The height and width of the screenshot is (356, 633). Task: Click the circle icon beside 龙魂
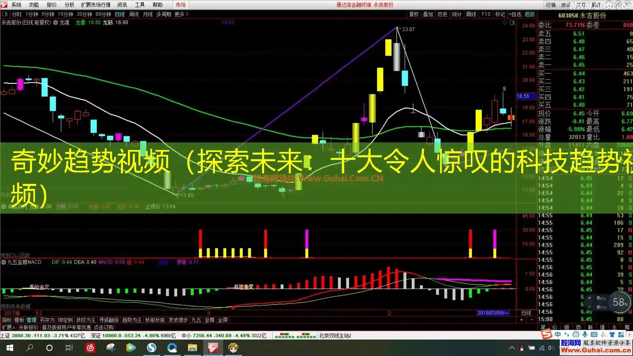tap(56, 22)
